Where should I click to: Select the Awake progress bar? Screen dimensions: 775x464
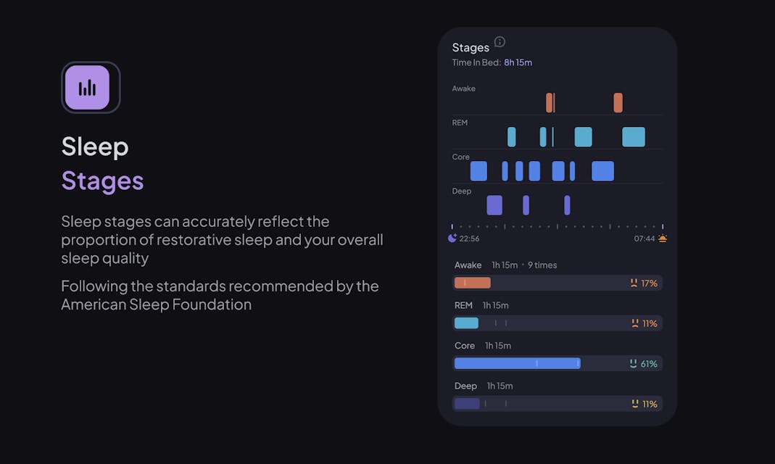pos(558,283)
